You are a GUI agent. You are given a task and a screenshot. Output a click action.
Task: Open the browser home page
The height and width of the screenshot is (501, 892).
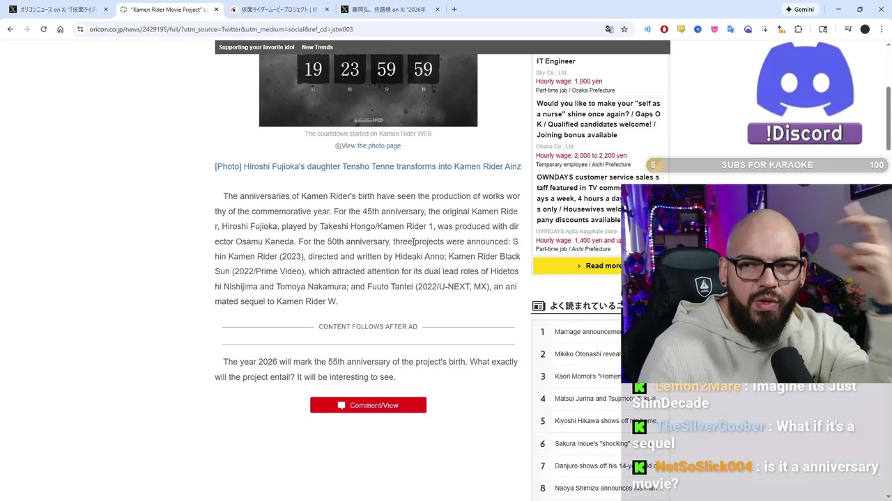coord(60,29)
